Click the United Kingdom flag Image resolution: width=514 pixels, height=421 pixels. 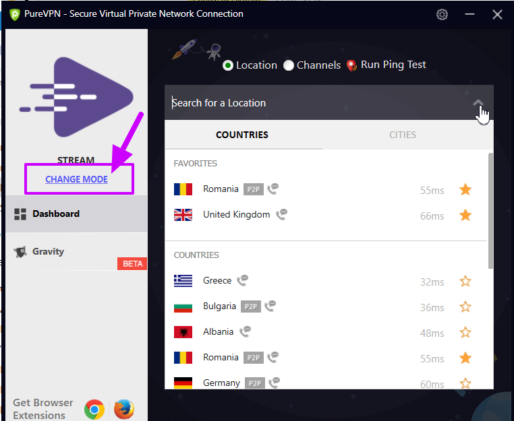click(x=183, y=215)
